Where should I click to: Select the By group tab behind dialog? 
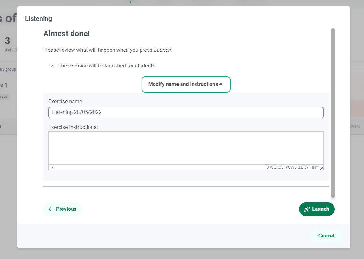(8, 69)
